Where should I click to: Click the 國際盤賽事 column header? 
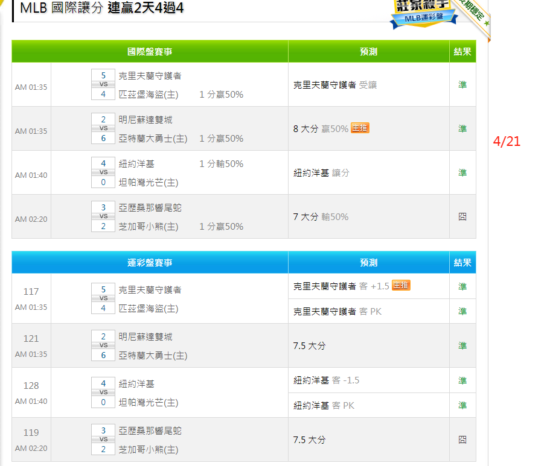150,52
